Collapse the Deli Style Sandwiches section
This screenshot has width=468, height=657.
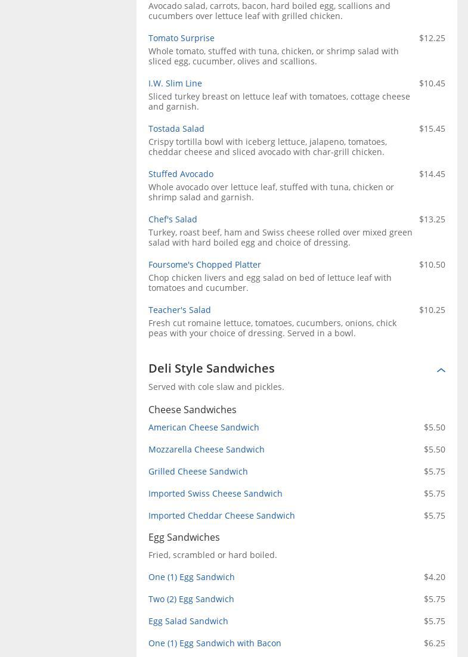[x=441, y=370]
